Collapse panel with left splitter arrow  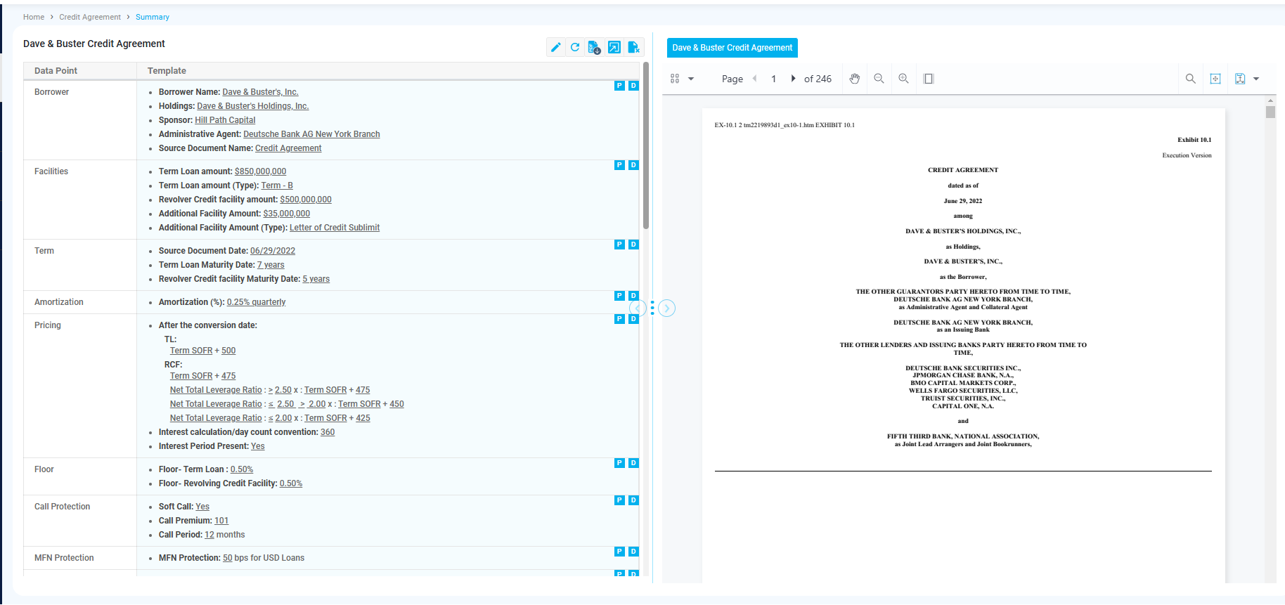pos(637,308)
